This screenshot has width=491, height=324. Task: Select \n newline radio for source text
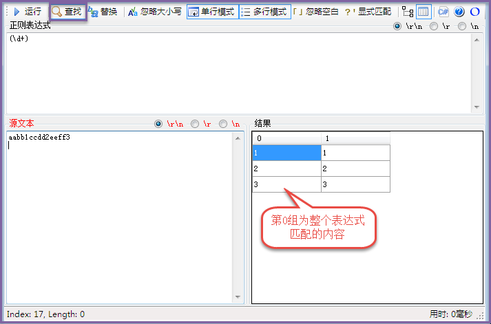point(223,124)
